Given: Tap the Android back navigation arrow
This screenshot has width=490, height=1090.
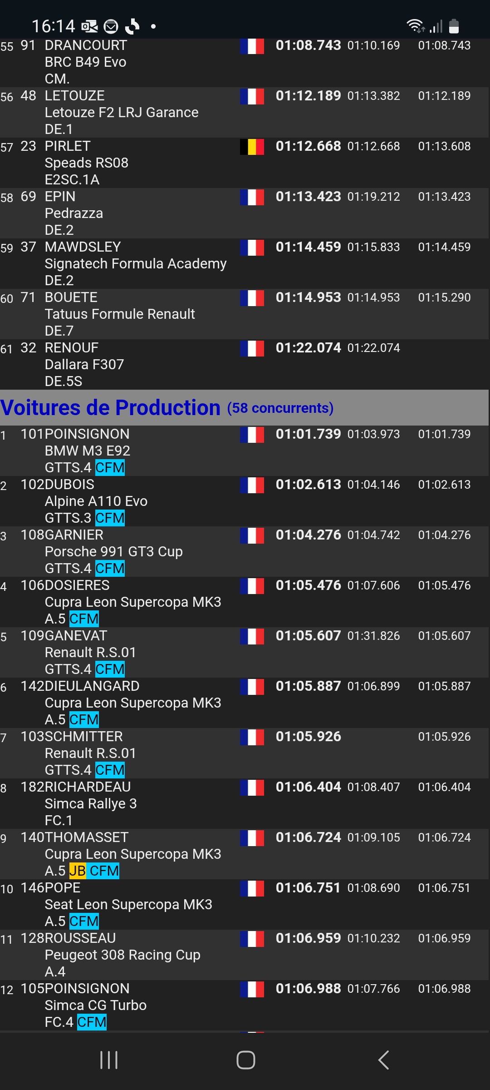Looking at the screenshot, I should [x=384, y=1060].
